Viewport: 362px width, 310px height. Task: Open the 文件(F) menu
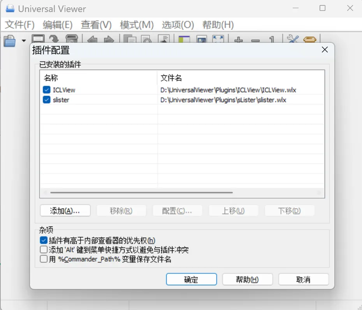pos(19,24)
